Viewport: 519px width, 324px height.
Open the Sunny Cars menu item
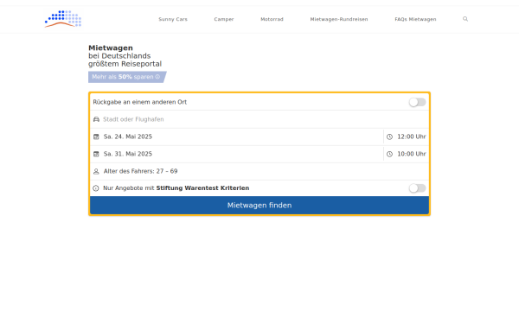click(x=173, y=19)
